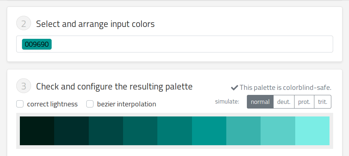This screenshot has height=156, width=349.
Task: Click the step 3 circle badge
Action: pos(23,86)
